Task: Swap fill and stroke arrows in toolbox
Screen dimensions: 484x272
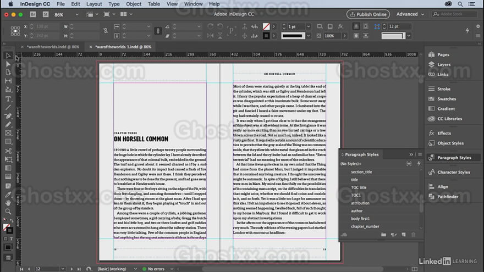Action: [x=12, y=220]
